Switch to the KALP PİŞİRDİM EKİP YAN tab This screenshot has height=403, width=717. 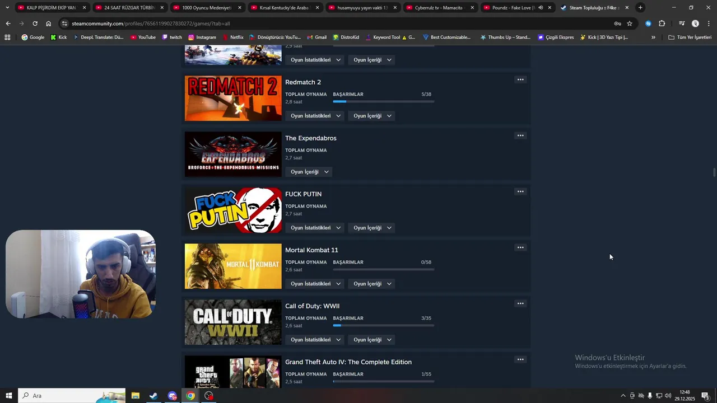coord(52,7)
